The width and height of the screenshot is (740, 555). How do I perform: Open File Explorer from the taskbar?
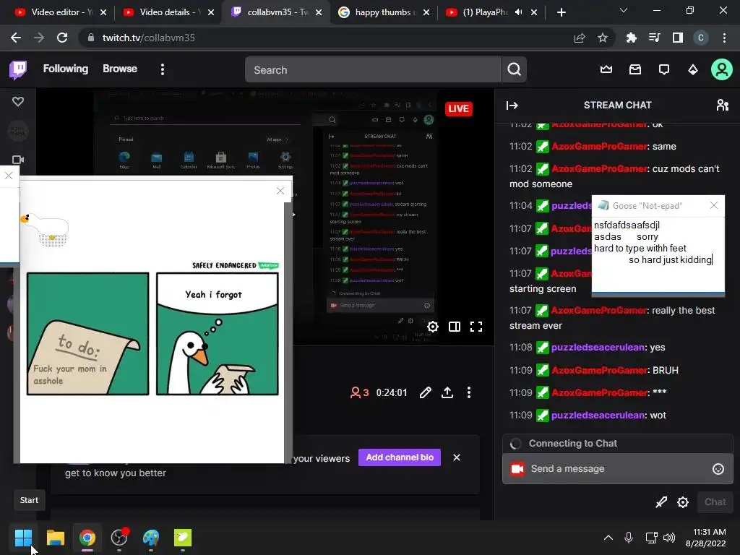click(x=55, y=538)
